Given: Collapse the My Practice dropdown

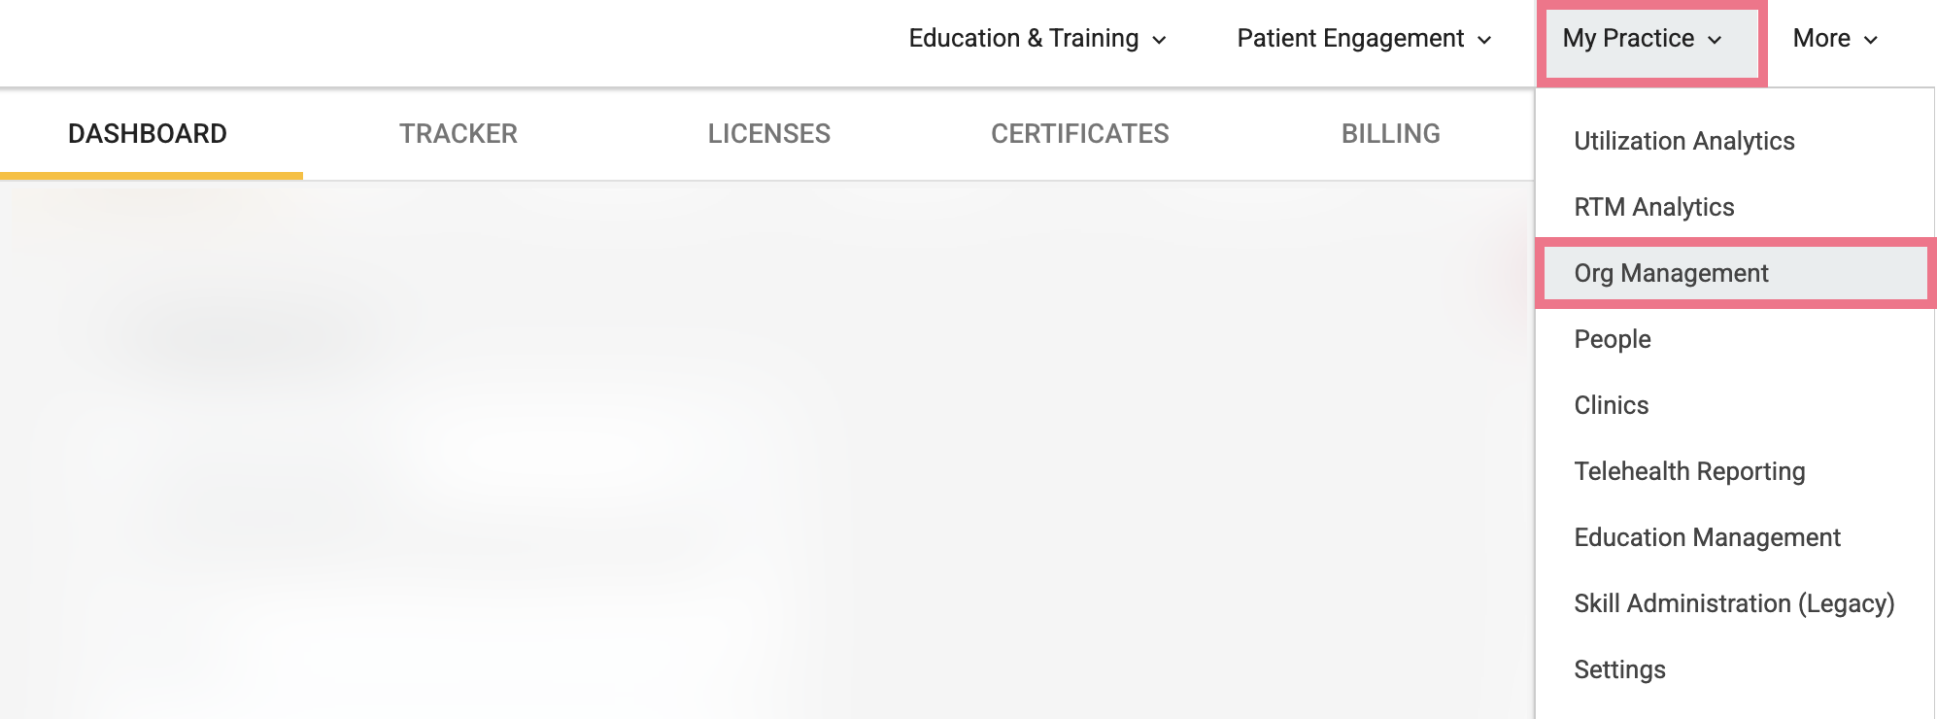Looking at the screenshot, I should [1651, 43].
